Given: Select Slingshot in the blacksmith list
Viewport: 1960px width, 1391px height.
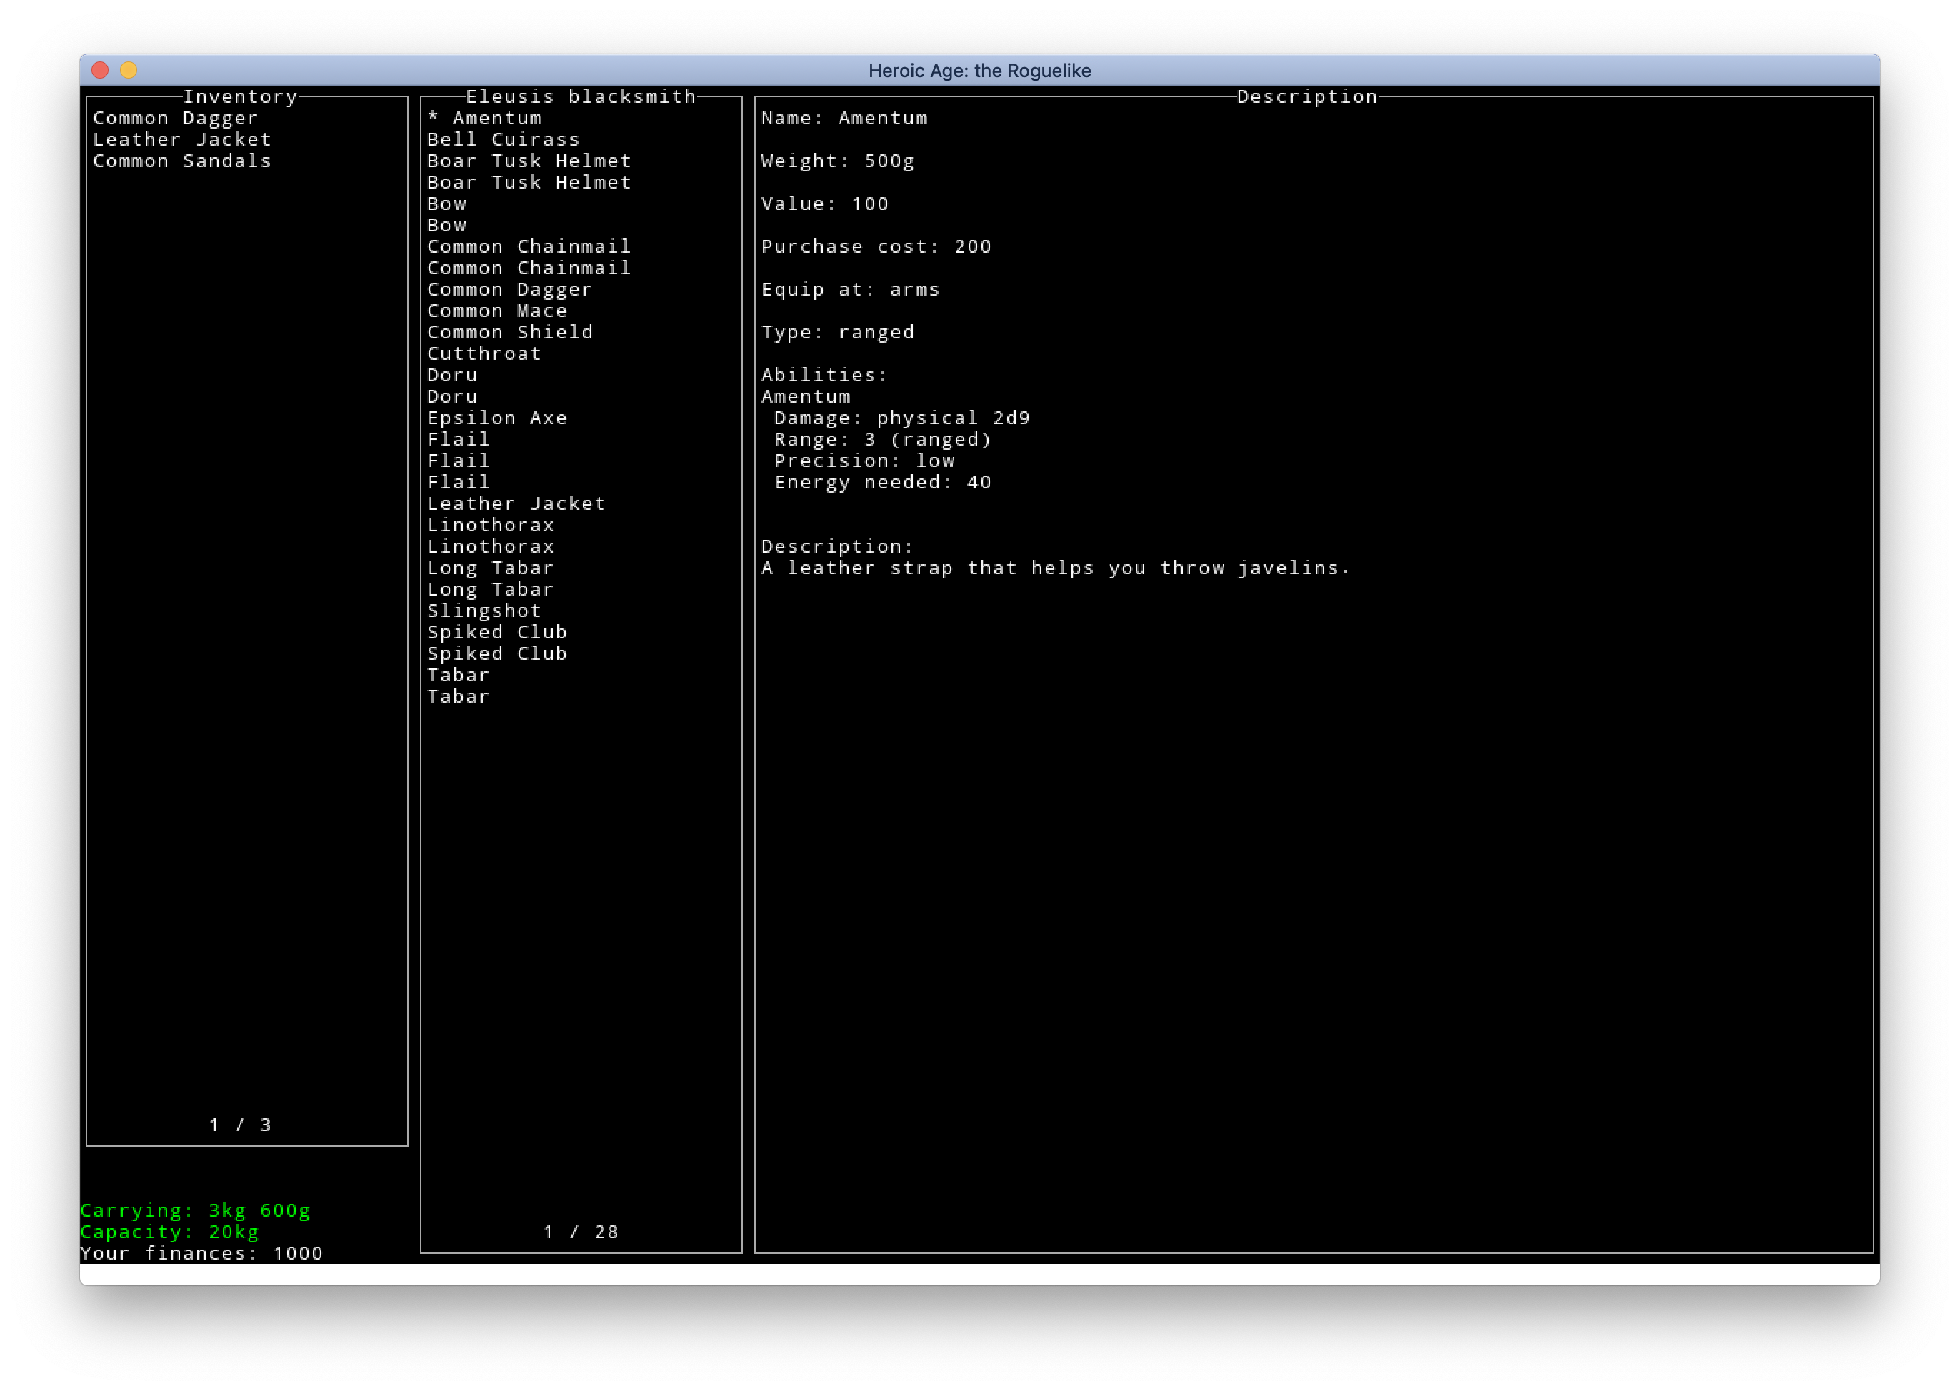Looking at the screenshot, I should pyautogui.click(x=484, y=611).
